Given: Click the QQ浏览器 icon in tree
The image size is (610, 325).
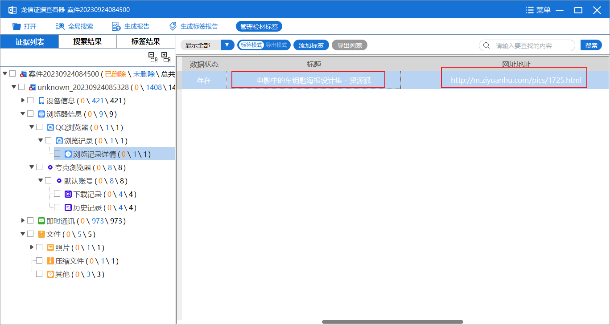Looking at the screenshot, I should click(x=50, y=127).
